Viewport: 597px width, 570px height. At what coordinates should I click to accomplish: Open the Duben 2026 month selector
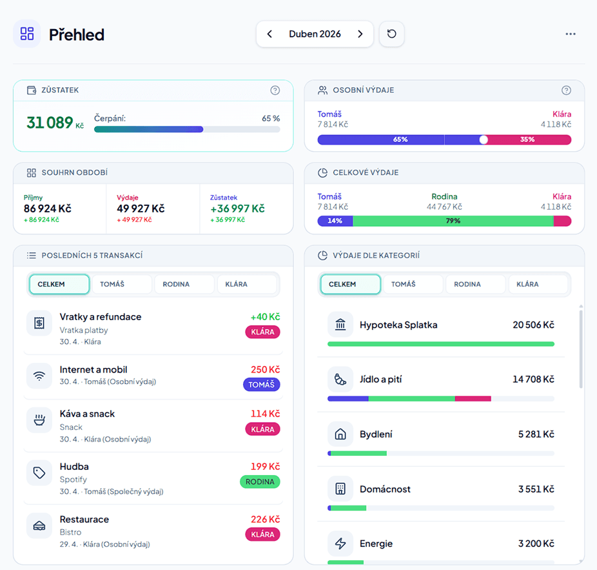(x=315, y=34)
